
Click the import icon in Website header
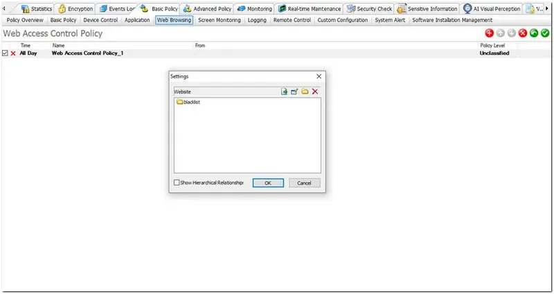coord(285,92)
